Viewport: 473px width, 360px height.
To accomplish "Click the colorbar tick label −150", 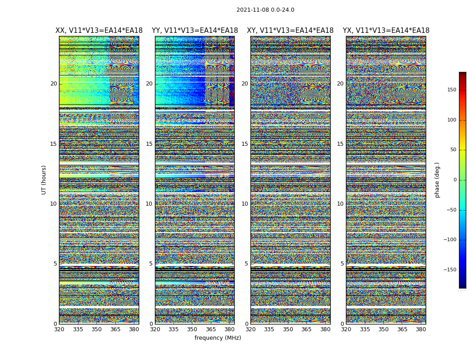I will point(450,270).
